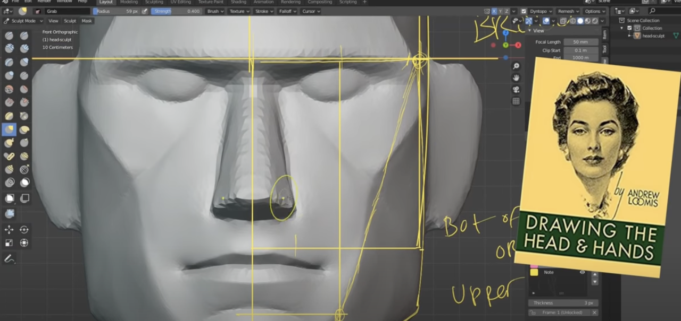Select the Blob brush
The image size is (681, 321).
coord(9,76)
